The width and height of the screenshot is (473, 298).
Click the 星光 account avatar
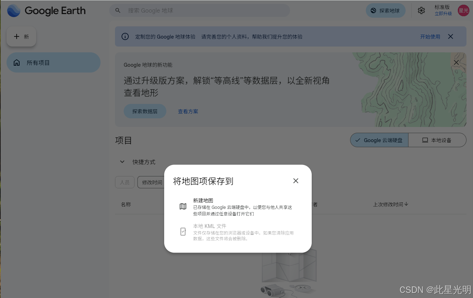coord(463,10)
